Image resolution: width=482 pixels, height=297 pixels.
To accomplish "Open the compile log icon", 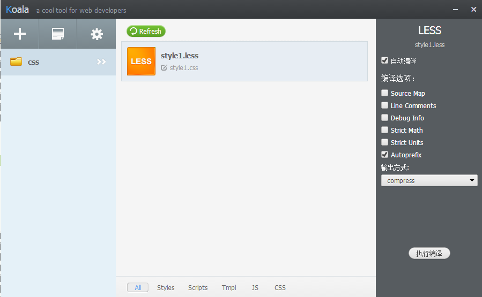I will [x=58, y=34].
